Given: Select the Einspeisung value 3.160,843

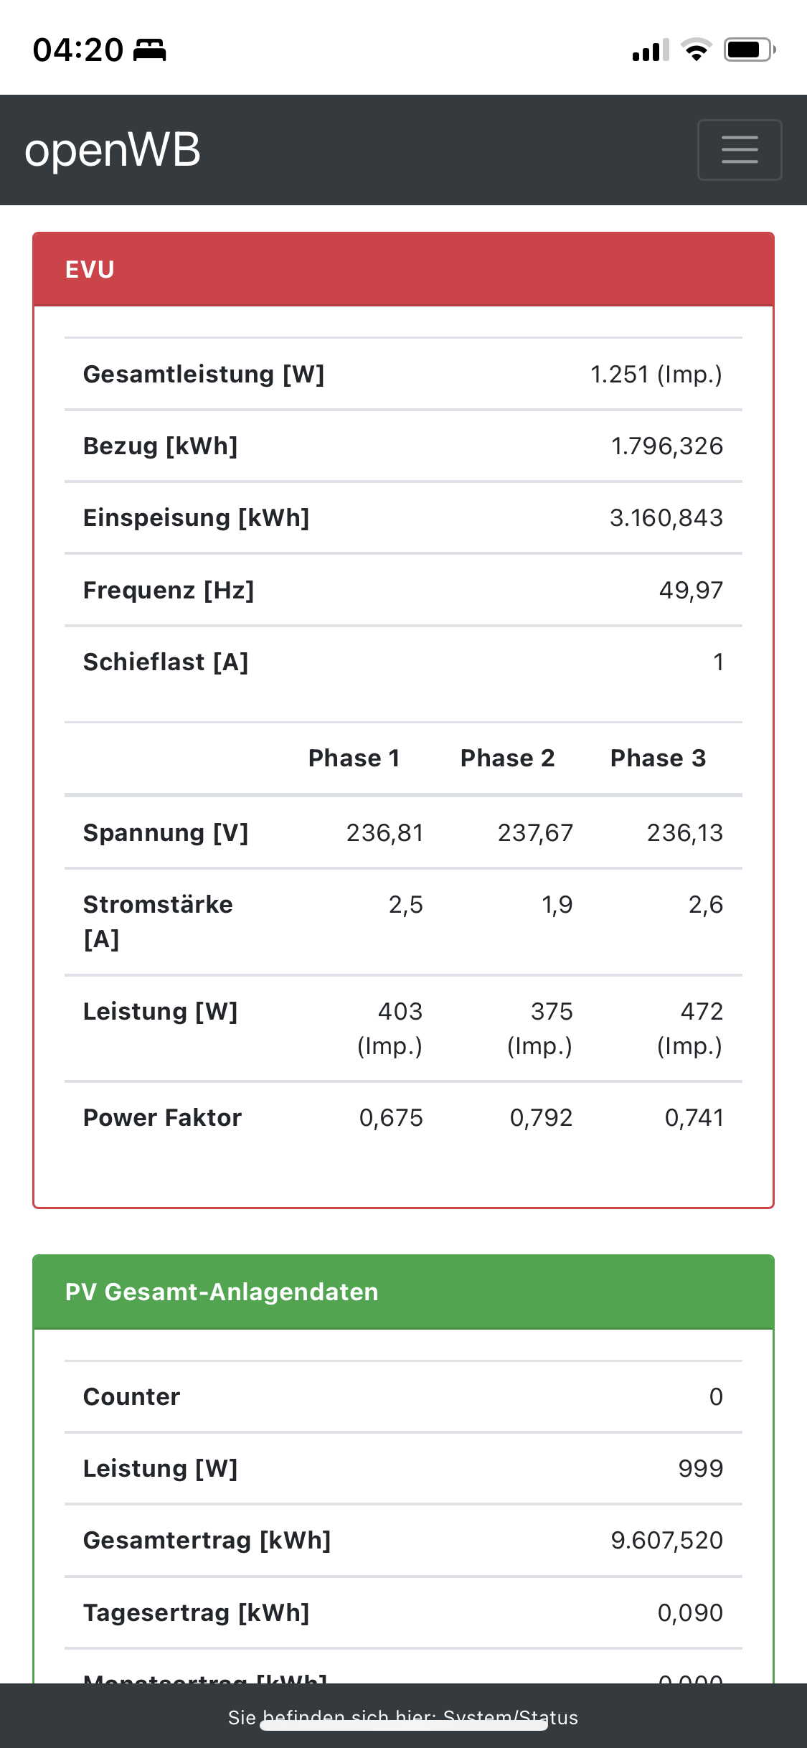Looking at the screenshot, I should (x=666, y=518).
